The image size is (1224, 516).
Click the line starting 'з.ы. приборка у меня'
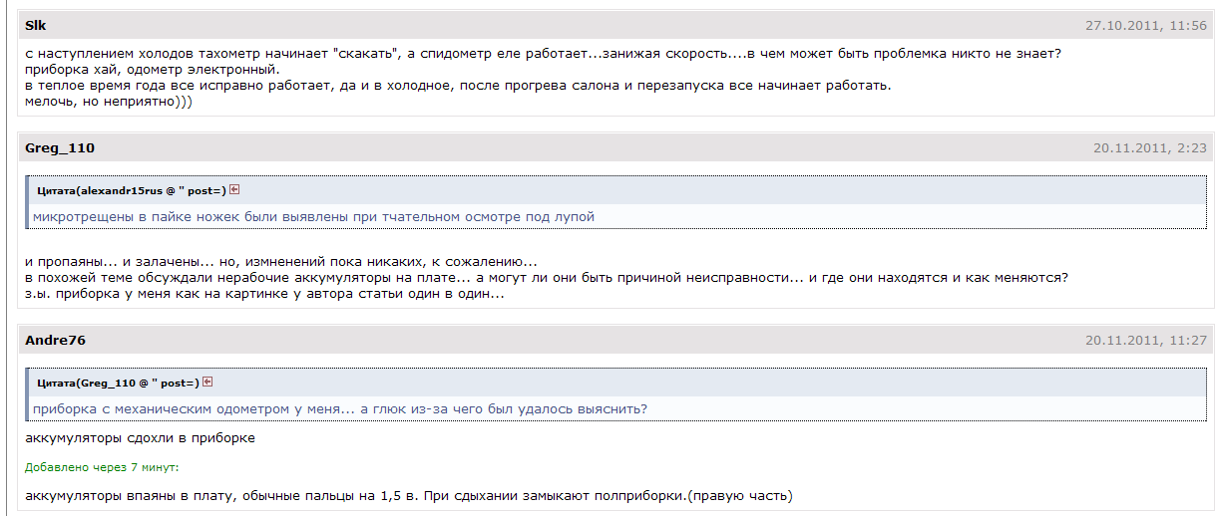point(264,294)
